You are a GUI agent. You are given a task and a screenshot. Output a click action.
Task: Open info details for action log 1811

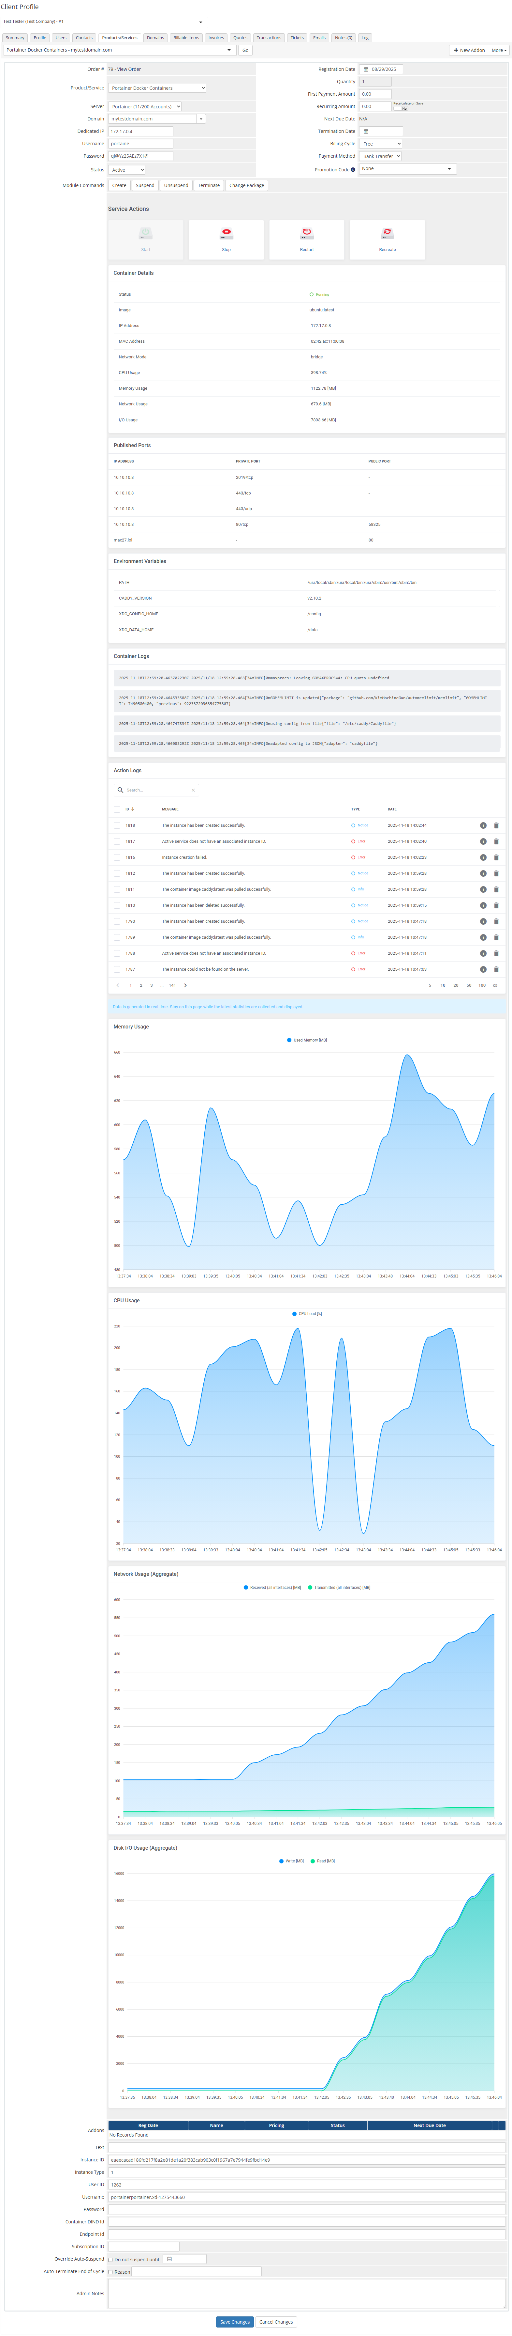click(x=483, y=890)
